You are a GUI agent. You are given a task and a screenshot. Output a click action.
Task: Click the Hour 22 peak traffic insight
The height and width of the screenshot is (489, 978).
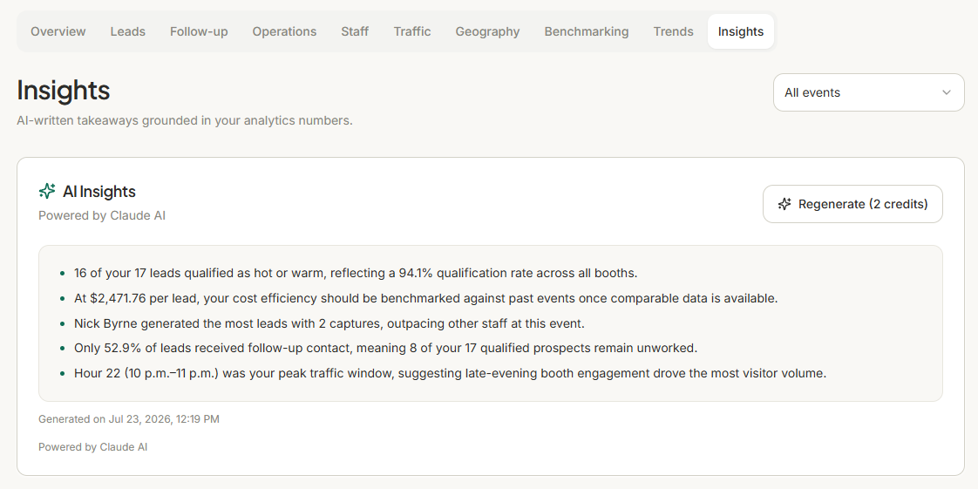point(451,374)
